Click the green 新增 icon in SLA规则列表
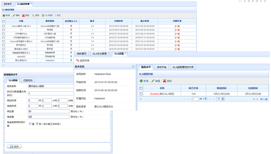 click(x=141, y=81)
